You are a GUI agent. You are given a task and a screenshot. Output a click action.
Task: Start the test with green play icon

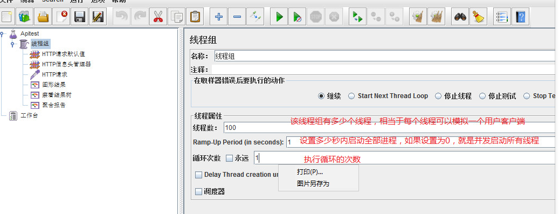(x=279, y=17)
